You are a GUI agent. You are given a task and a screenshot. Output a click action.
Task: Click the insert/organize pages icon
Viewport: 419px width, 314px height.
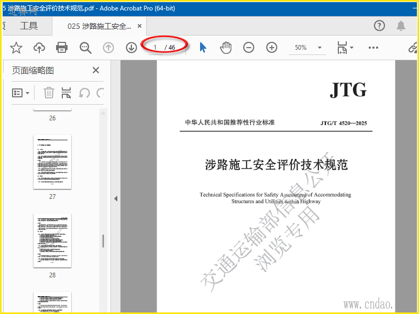[66, 93]
